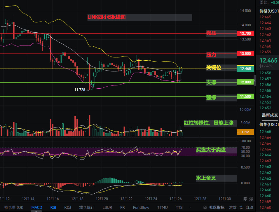Viewport: 279px width, 212px height.
Task: Select the 11.500 green price label
Action: 245,97
